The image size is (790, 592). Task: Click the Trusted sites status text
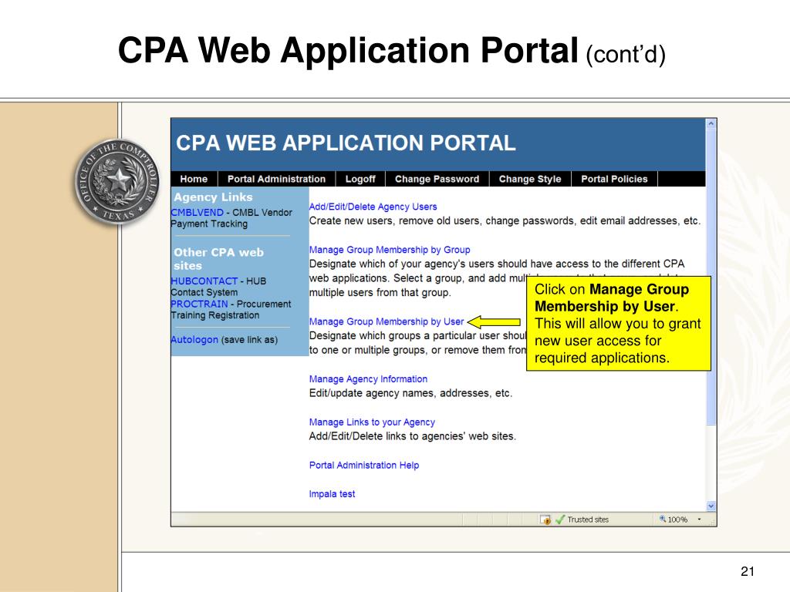tap(588, 520)
